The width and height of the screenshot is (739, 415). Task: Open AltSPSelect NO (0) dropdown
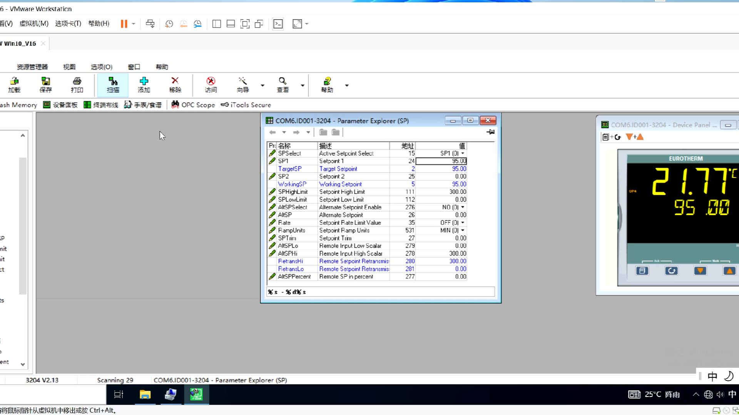click(x=463, y=207)
